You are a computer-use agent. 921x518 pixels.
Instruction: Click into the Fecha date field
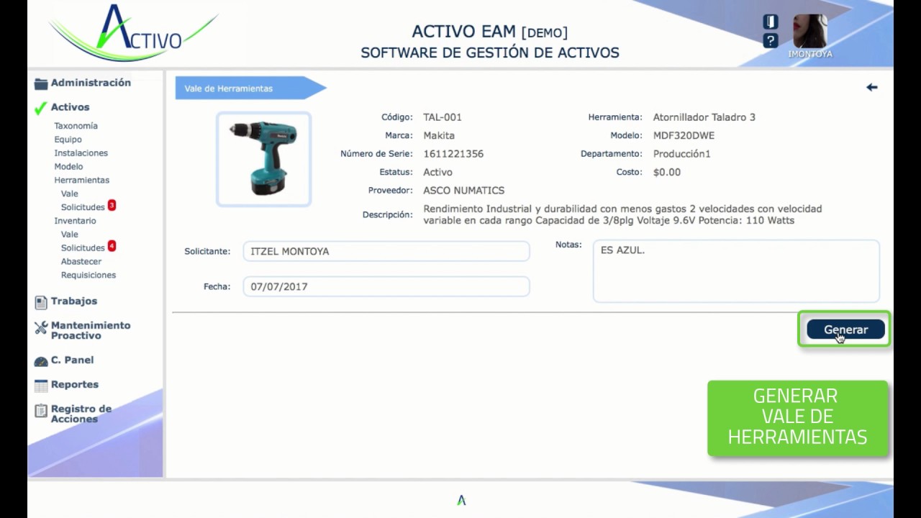(x=386, y=286)
